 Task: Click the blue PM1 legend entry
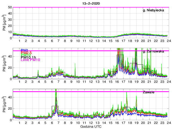point(24,50)
